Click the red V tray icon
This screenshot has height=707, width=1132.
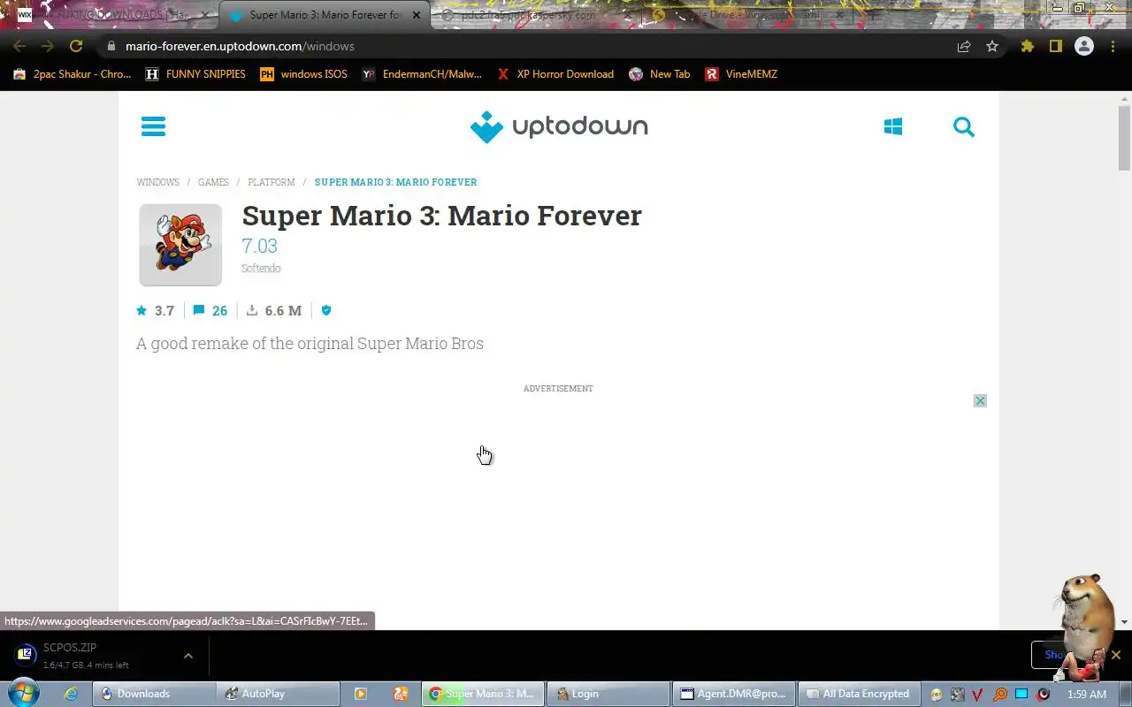pos(978,694)
